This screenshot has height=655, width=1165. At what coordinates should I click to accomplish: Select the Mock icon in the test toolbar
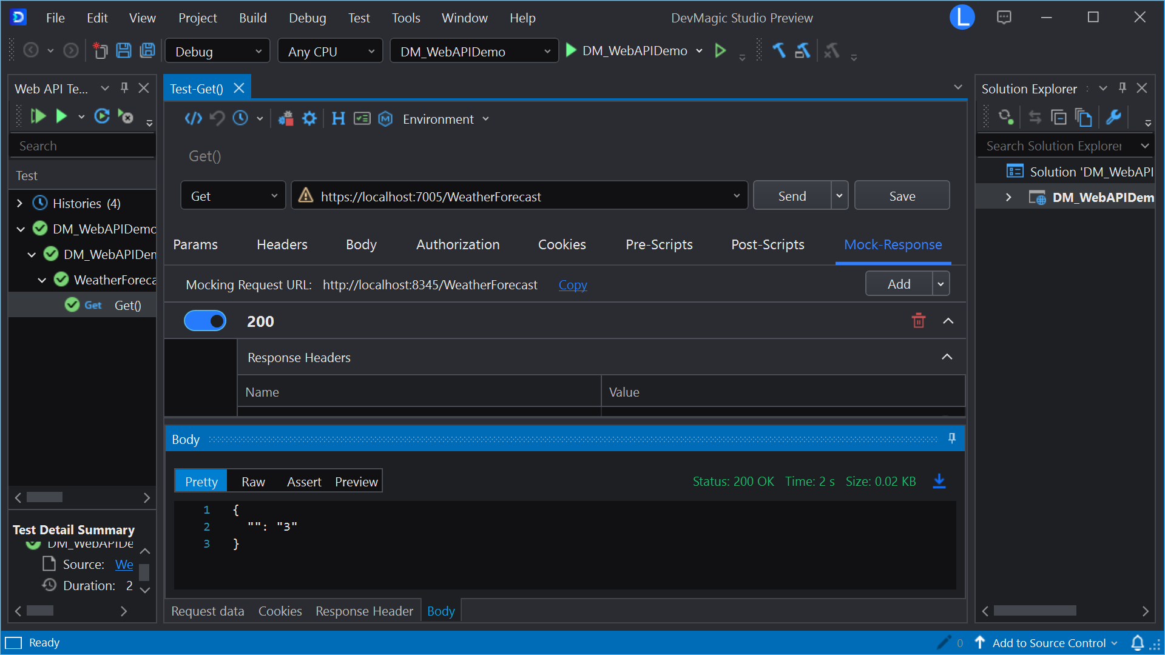coord(385,119)
